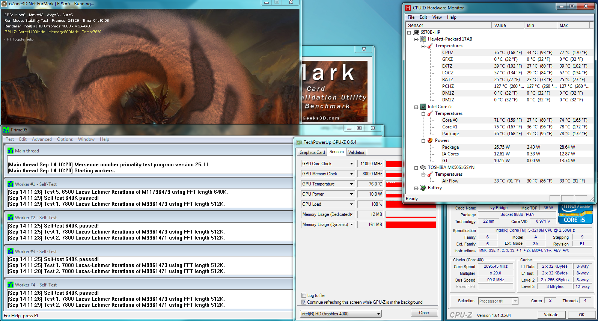The height and width of the screenshot is (321, 598).
Task: Click the Worker #1 Self-Test window icon
Action: [11, 184]
